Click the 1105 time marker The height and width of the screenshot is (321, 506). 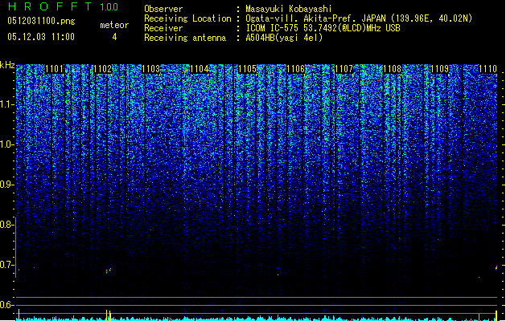point(247,69)
